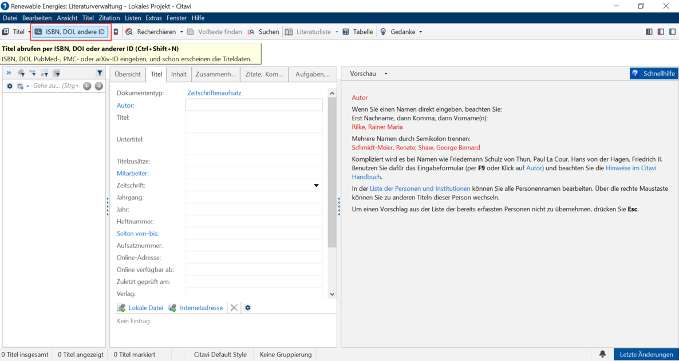The height and width of the screenshot is (361, 679).
Task: Open the Ansicht menu
Action: pos(67,18)
